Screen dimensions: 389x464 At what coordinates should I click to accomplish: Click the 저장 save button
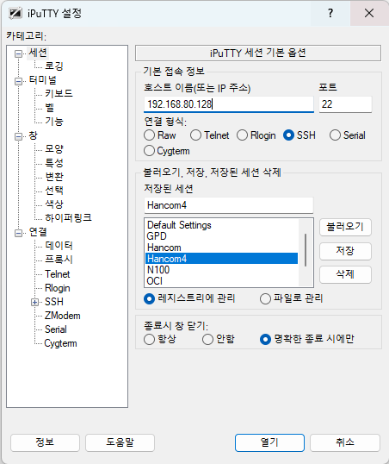click(x=345, y=251)
